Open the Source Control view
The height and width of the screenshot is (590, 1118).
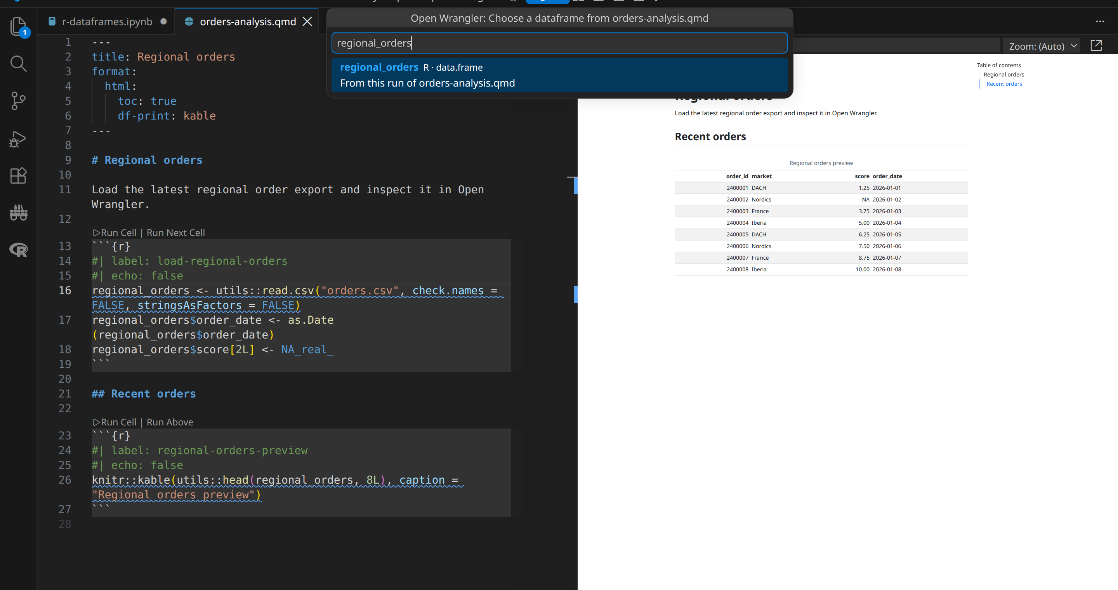[18, 101]
